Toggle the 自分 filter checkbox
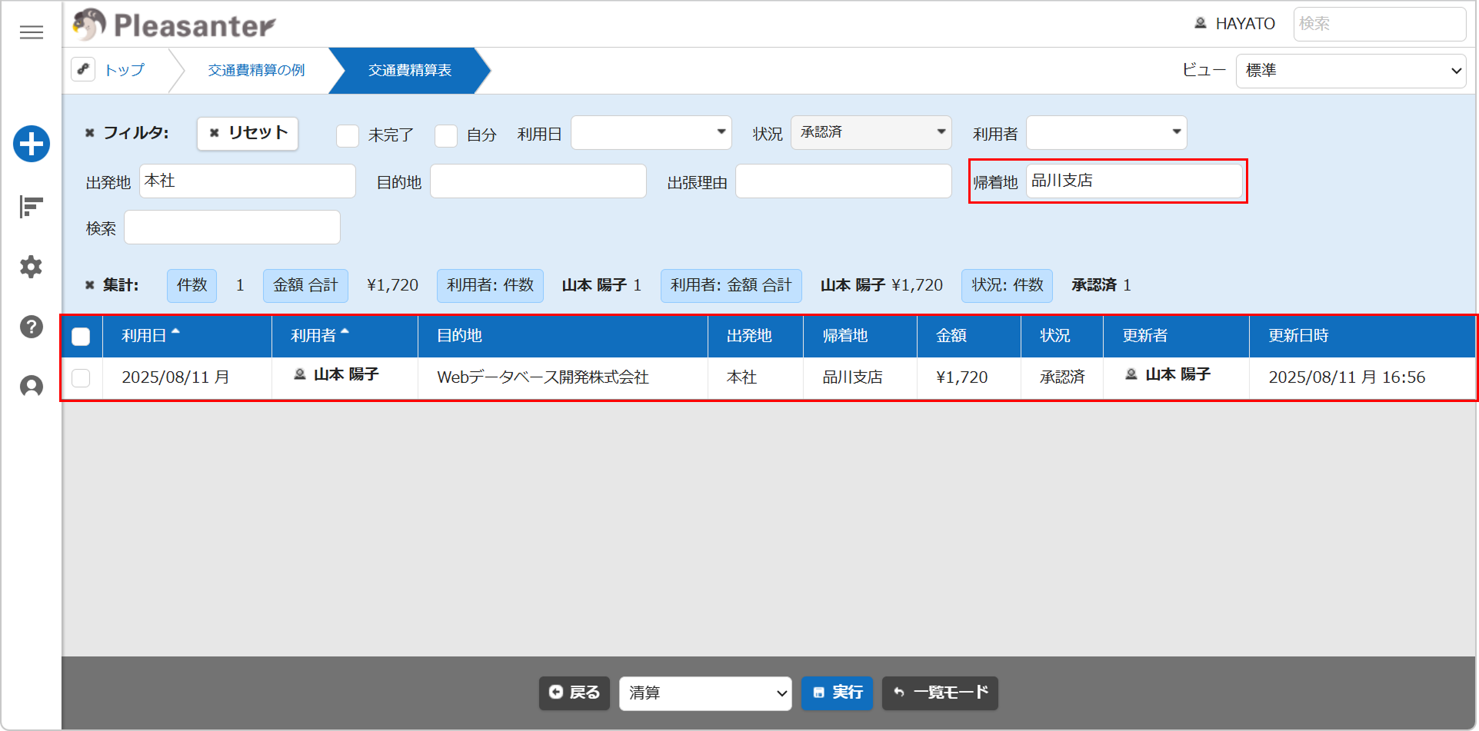1479x731 pixels. click(x=446, y=135)
